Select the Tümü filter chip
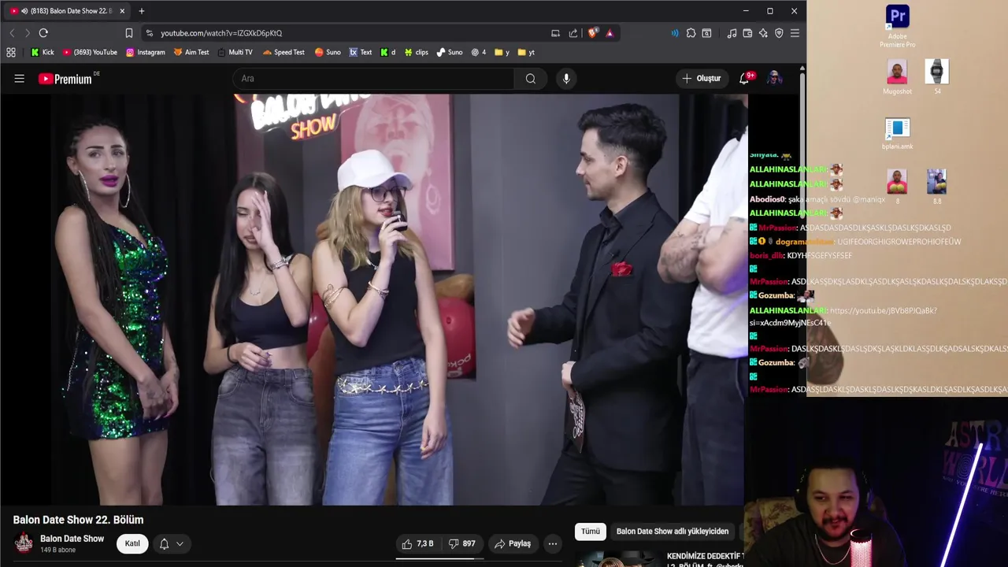The image size is (1008, 567). coord(591,532)
